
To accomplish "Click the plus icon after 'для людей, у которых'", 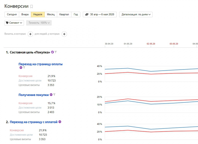I will point(64,34).
